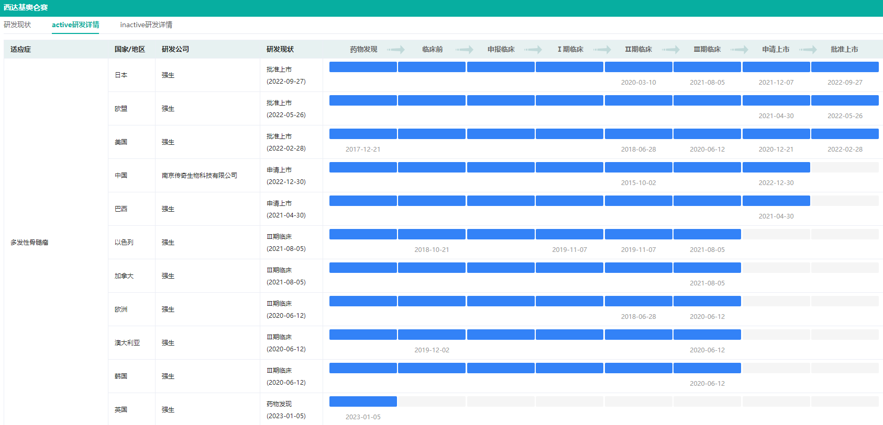Click the 2017-12-21 date in 美国 row
This screenshot has width=883, height=425.
pos(363,150)
